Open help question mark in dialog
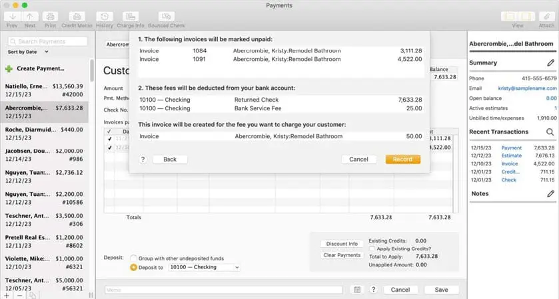Screen dimensions: 559x299 tap(143, 159)
